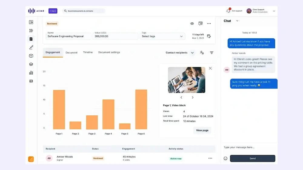Click the Engagement column header
Screen dimensions: 303x170
(128, 149)
